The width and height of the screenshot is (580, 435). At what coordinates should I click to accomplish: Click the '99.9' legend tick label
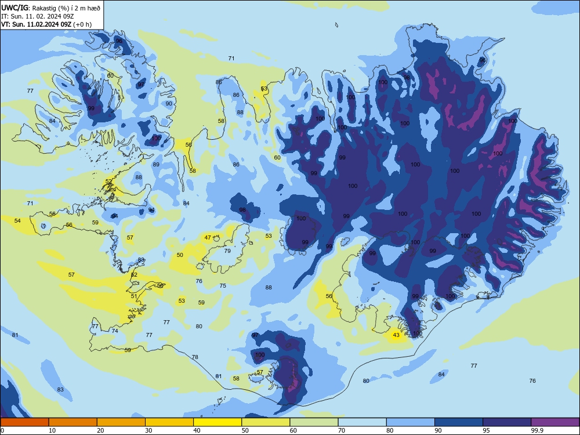coord(537,430)
